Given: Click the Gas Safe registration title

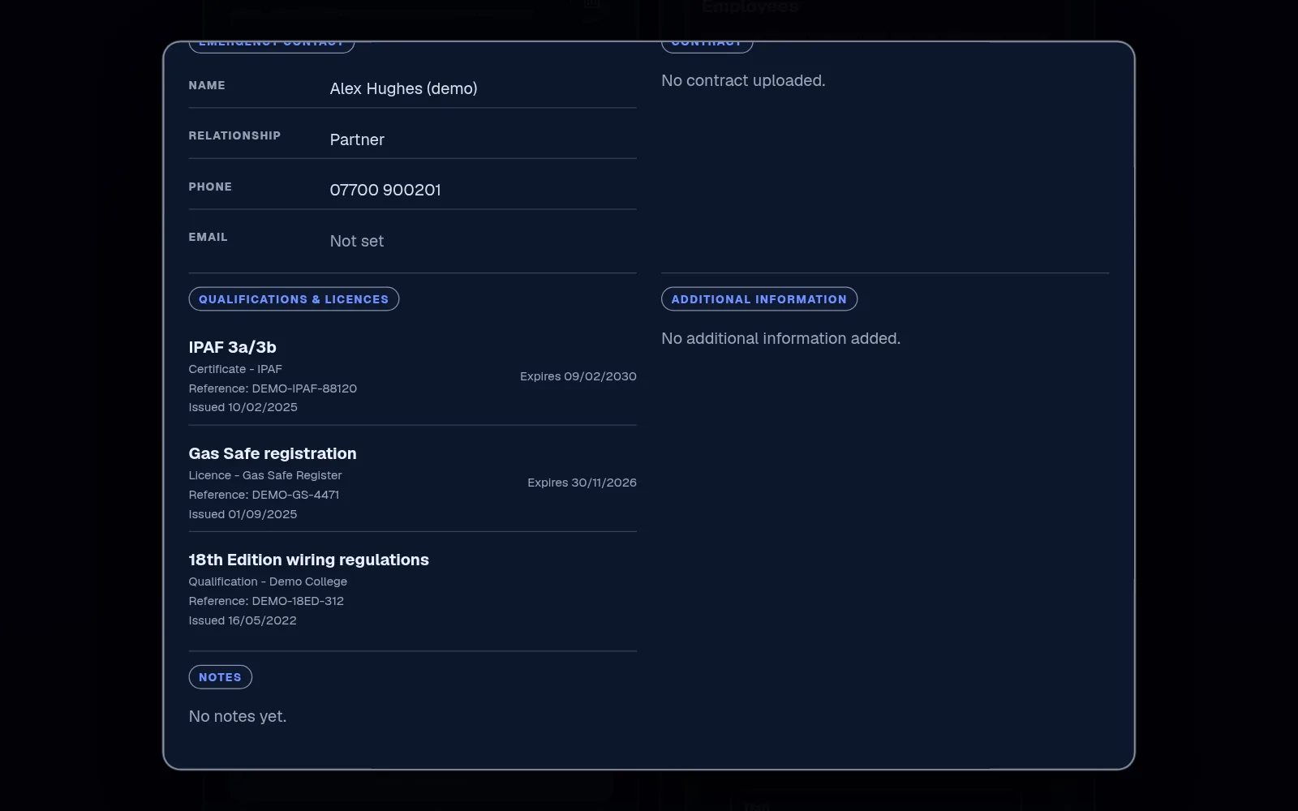Looking at the screenshot, I should 273,453.
